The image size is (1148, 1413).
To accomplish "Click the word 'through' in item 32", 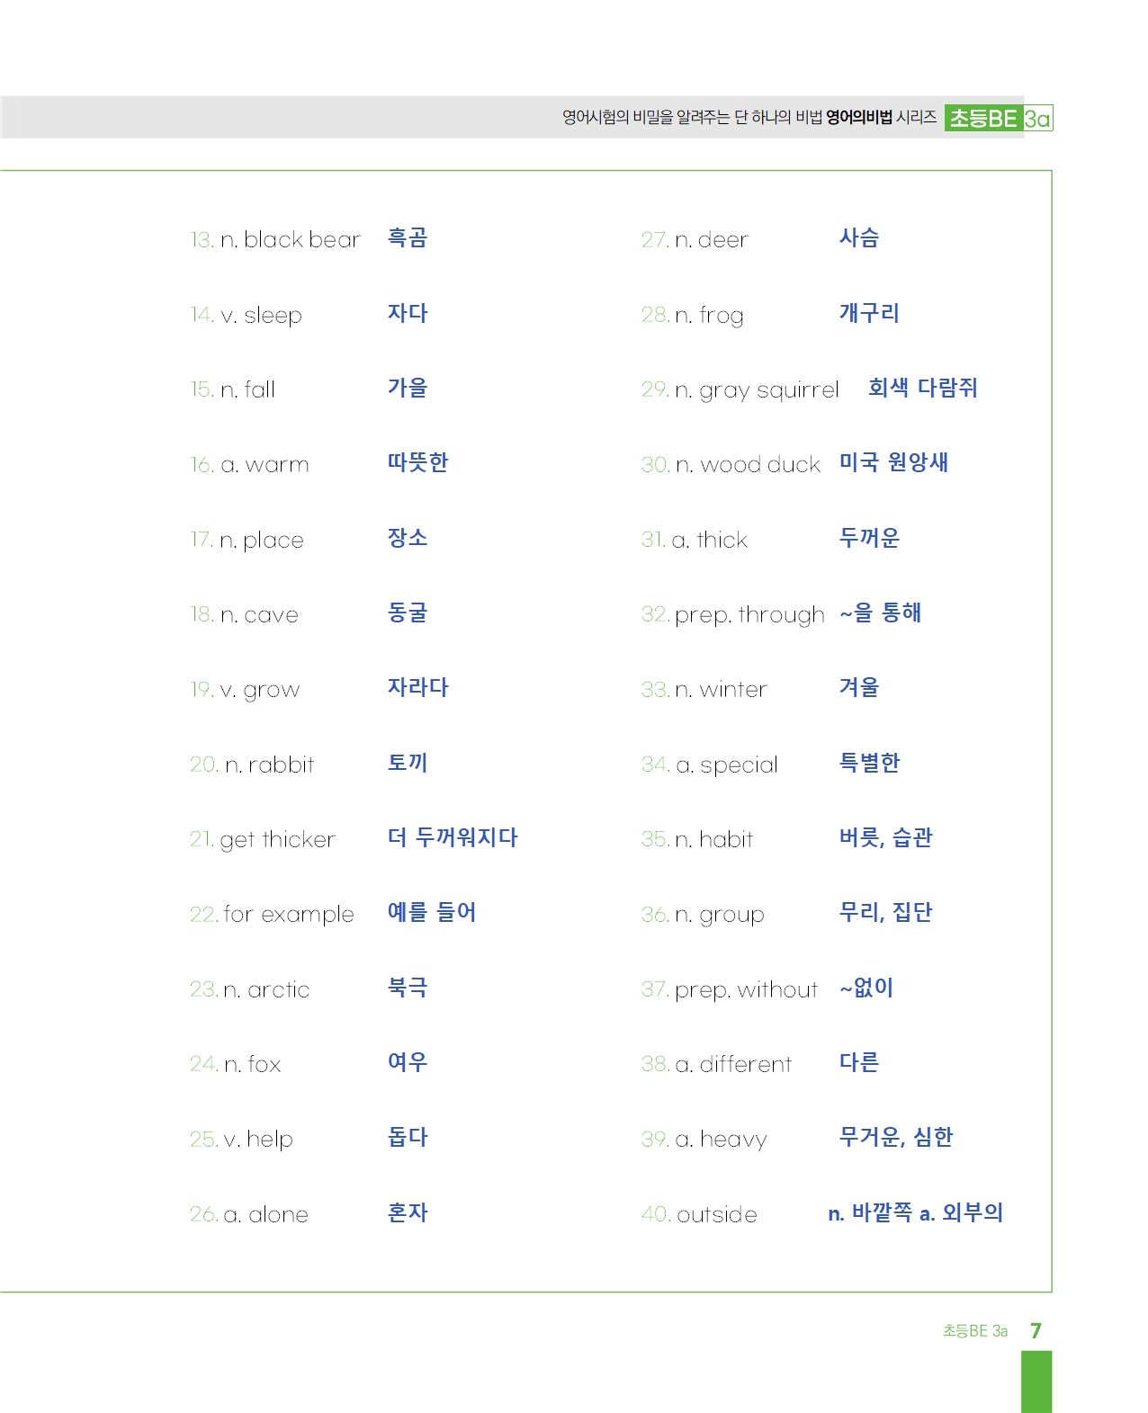I will (x=781, y=615).
